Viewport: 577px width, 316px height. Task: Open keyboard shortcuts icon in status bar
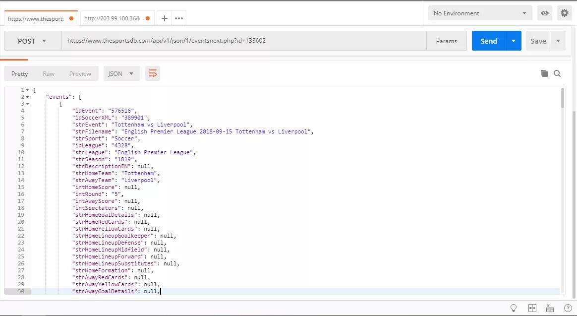[x=550, y=308]
